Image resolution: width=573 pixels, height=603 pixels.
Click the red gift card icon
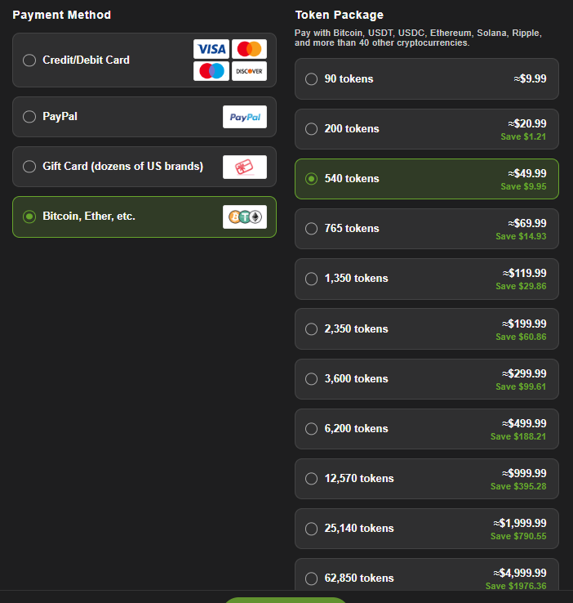tap(245, 167)
